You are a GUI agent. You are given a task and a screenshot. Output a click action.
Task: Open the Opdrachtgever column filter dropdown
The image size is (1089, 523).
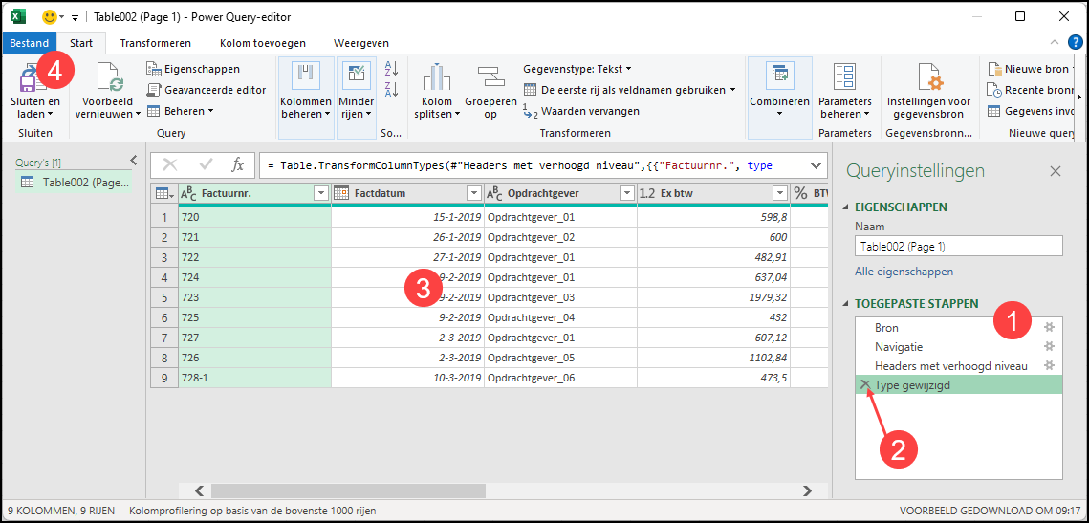click(626, 194)
